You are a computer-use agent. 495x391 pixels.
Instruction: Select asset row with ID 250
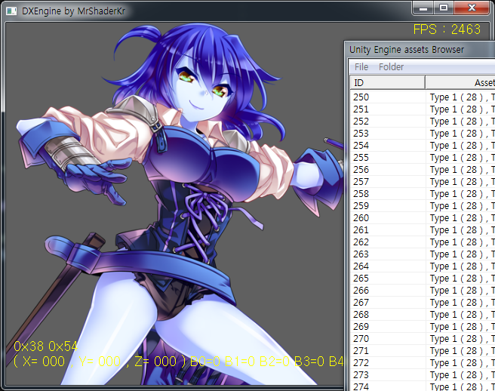[423, 97]
